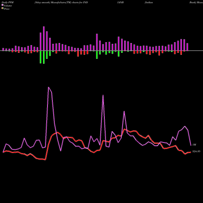The height and width of the screenshot is (203, 203).
Task: Select the 'Volume' legend label
Action: [8, 6]
